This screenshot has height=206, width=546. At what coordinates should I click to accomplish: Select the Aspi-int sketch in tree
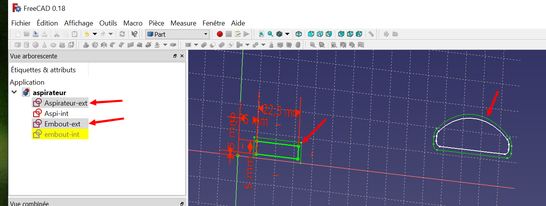(x=56, y=114)
